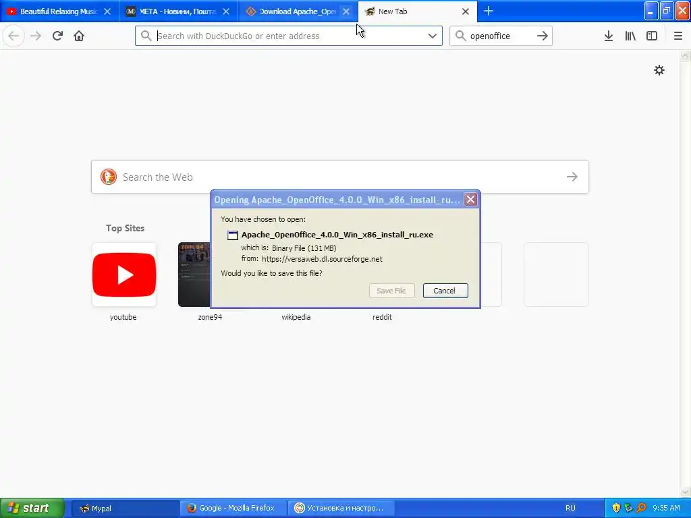Click the DuckDuckGo logo in search box

point(109,177)
